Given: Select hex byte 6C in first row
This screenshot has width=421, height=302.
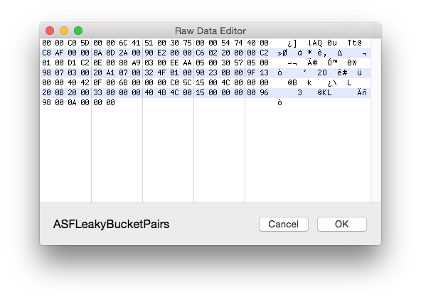Looking at the screenshot, I should coord(123,43).
